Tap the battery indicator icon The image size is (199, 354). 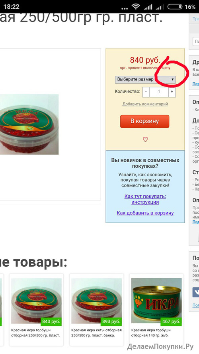(175, 7)
